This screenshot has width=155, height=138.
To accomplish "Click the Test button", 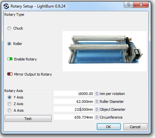I will [x=28, y=119].
